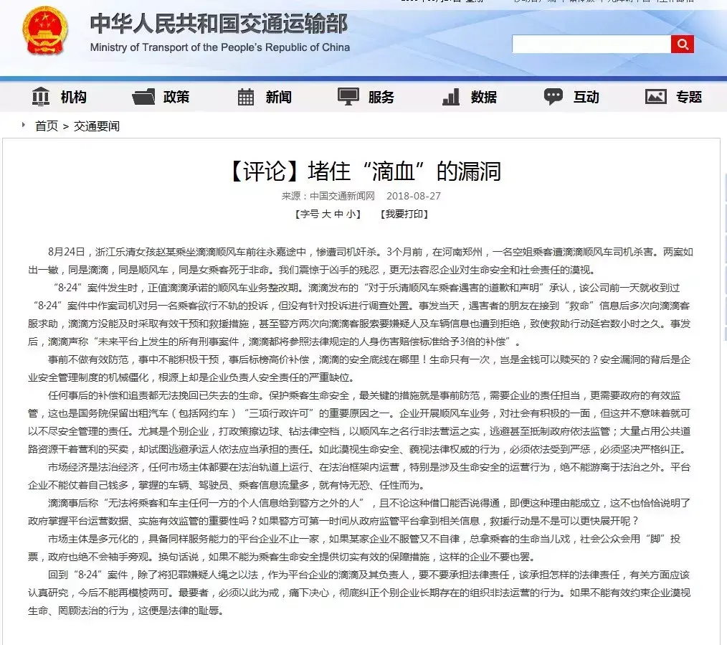Screen dimensions: 727x645
Task: Open the 服务 menu item
Action: pos(381,97)
